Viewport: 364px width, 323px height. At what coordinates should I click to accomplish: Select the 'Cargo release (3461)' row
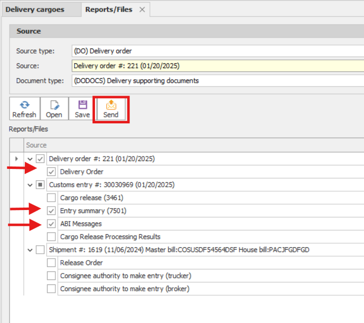point(211,198)
